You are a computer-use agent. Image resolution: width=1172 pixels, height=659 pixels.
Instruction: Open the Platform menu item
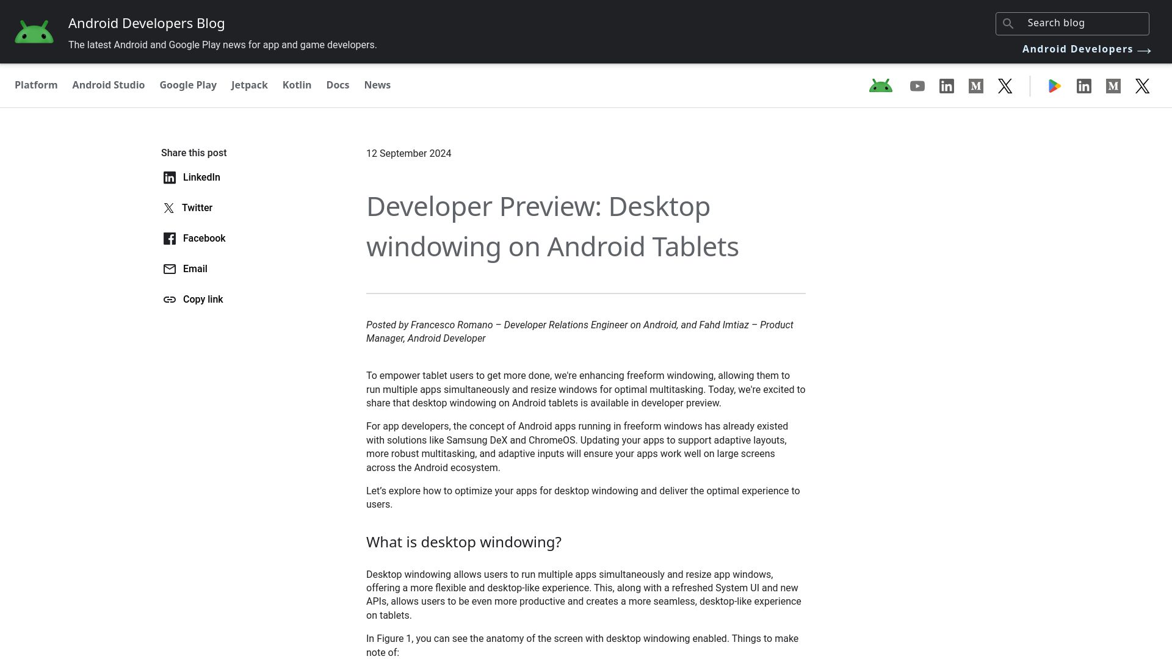point(36,85)
